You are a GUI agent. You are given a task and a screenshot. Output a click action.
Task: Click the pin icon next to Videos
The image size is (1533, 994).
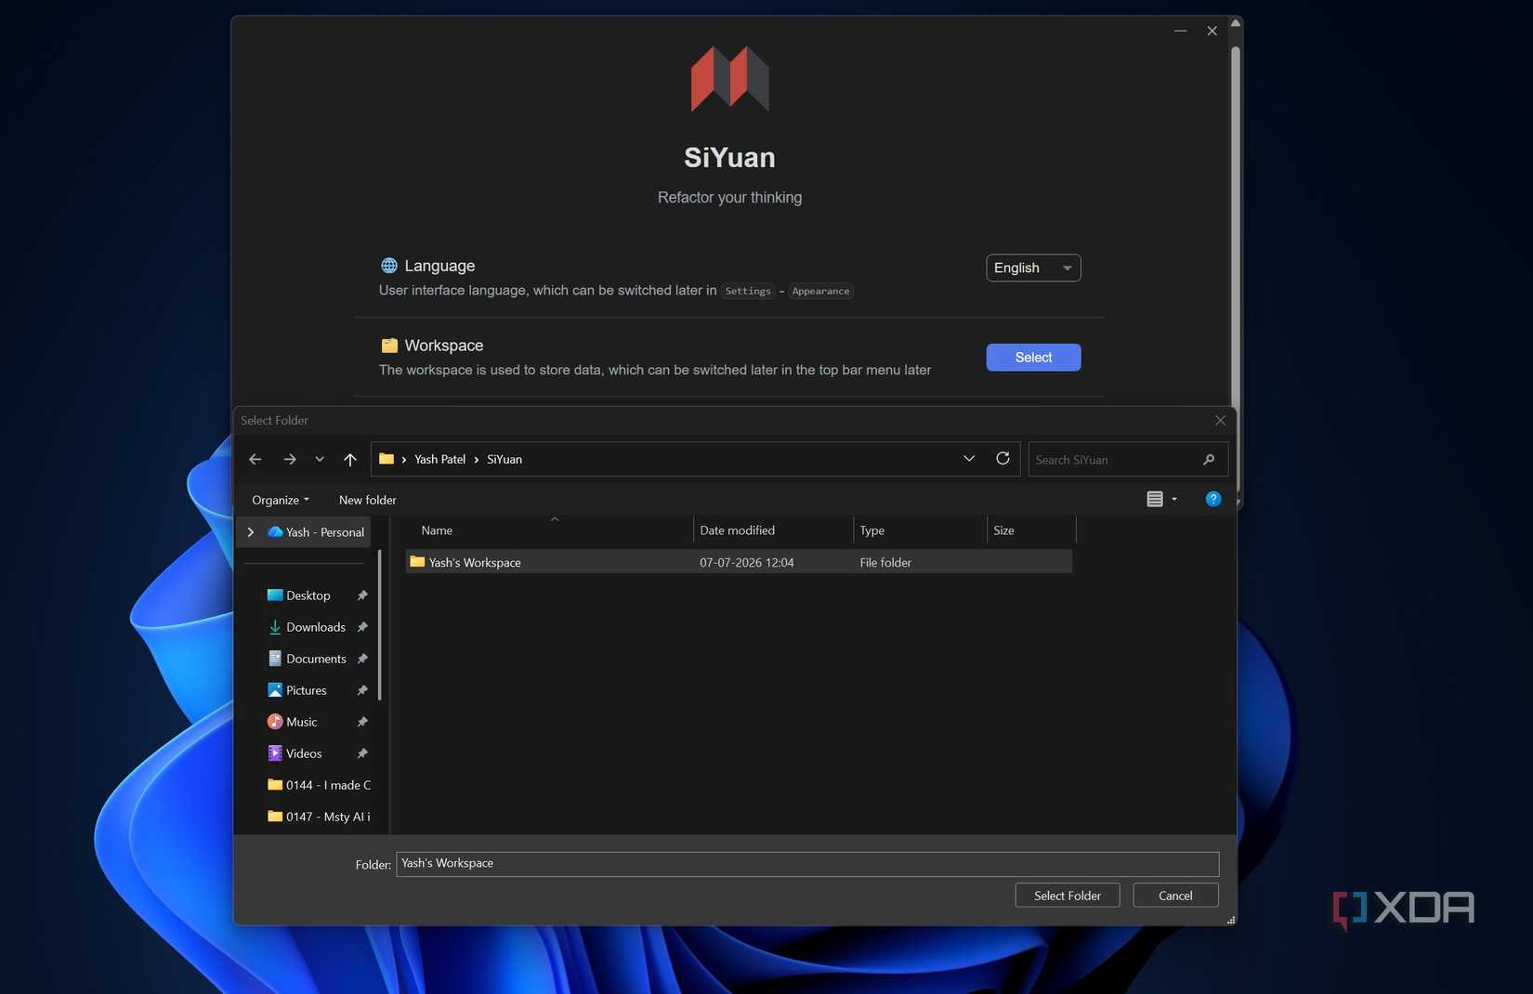click(x=362, y=753)
